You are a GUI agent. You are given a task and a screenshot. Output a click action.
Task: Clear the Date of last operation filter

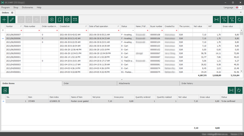pos(119,30)
